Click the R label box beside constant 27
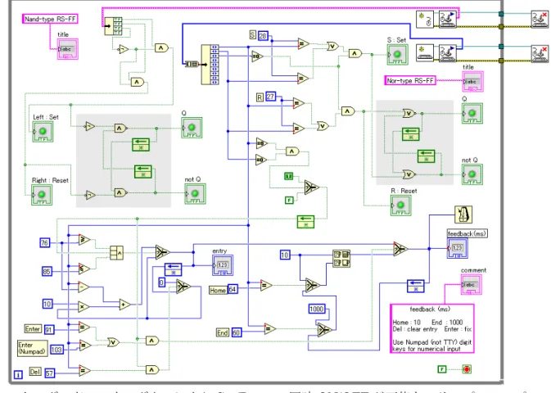The width and height of the screenshot is (551, 393). click(x=260, y=97)
